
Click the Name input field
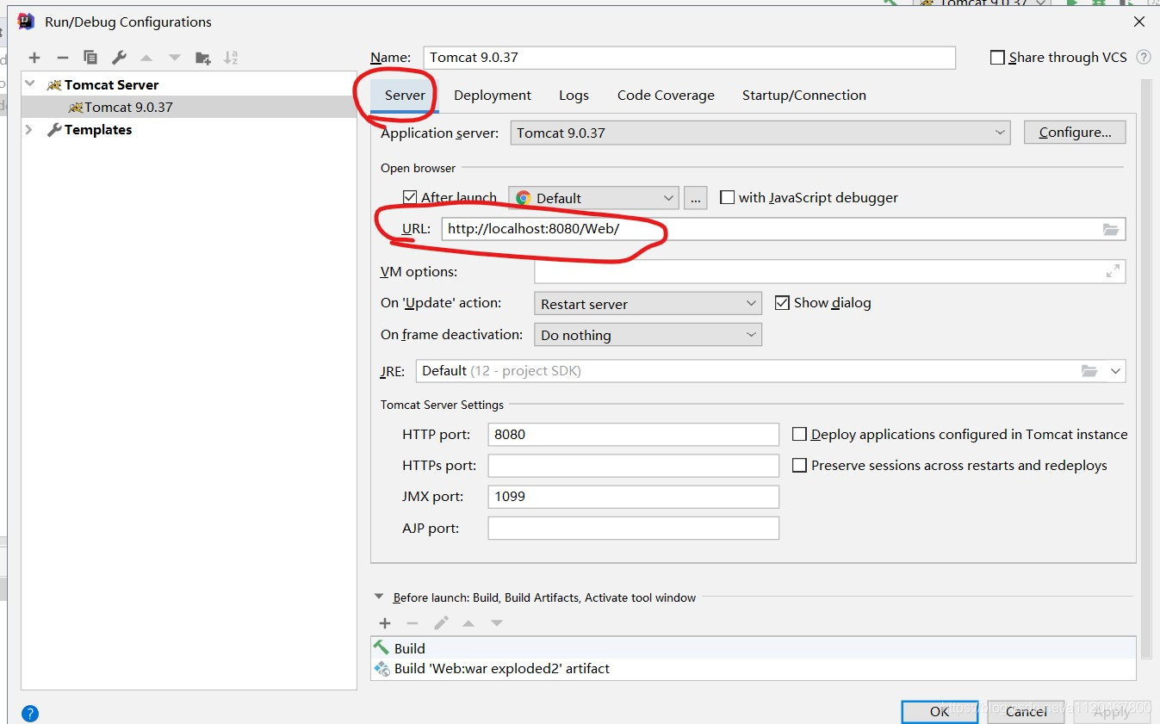coord(690,58)
